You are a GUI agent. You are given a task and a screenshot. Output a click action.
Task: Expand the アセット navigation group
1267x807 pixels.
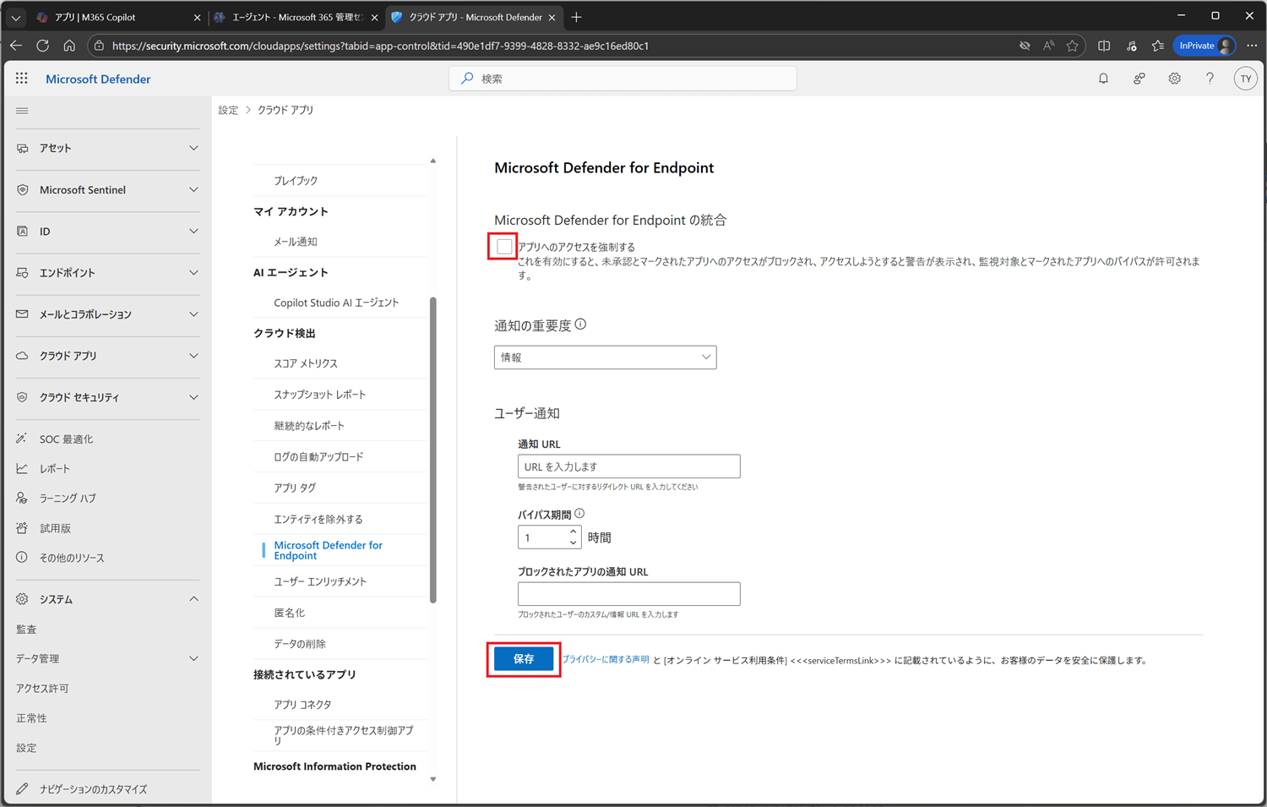point(107,148)
